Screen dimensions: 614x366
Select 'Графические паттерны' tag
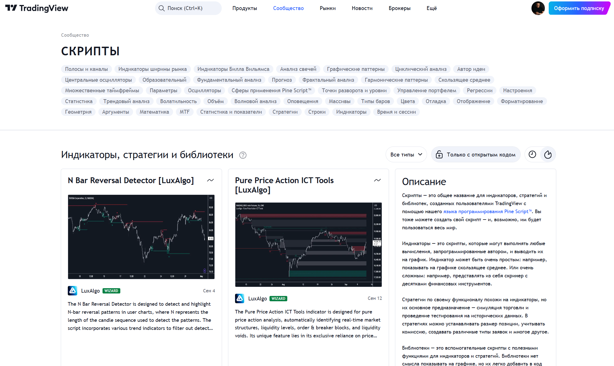pos(356,69)
